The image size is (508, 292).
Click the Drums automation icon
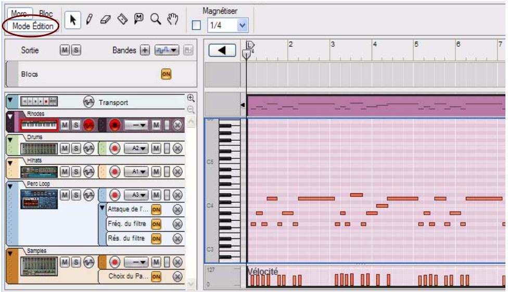(x=89, y=149)
